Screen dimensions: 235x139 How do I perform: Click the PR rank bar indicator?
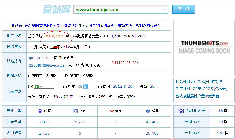[x=44, y=87]
